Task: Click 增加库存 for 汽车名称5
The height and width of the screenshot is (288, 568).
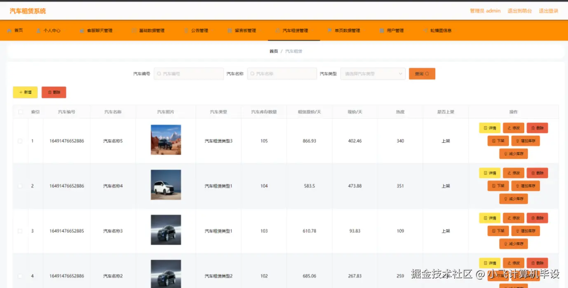Action: (x=526, y=141)
